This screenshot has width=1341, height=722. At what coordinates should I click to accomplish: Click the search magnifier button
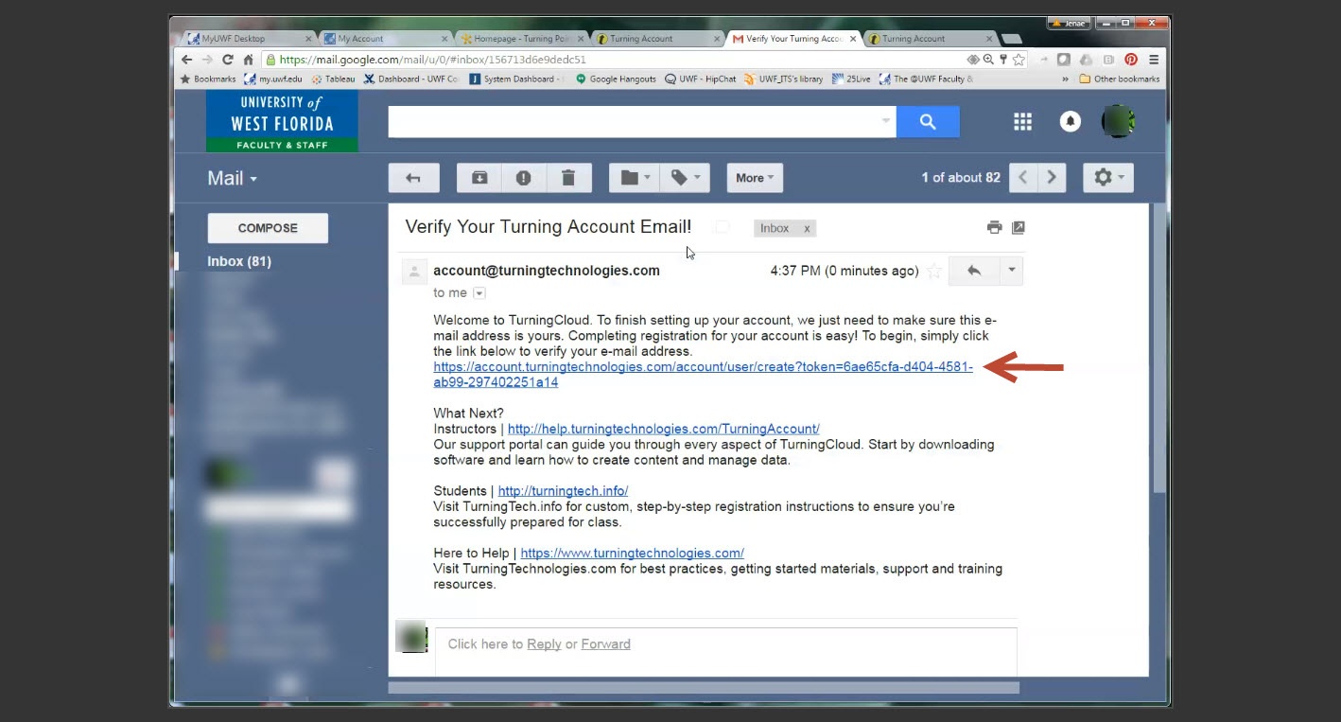click(928, 121)
